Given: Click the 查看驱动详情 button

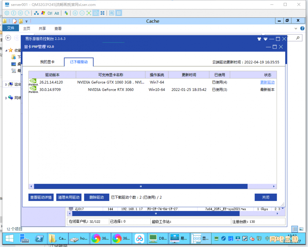Looking at the screenshot, I should (41, 197).
